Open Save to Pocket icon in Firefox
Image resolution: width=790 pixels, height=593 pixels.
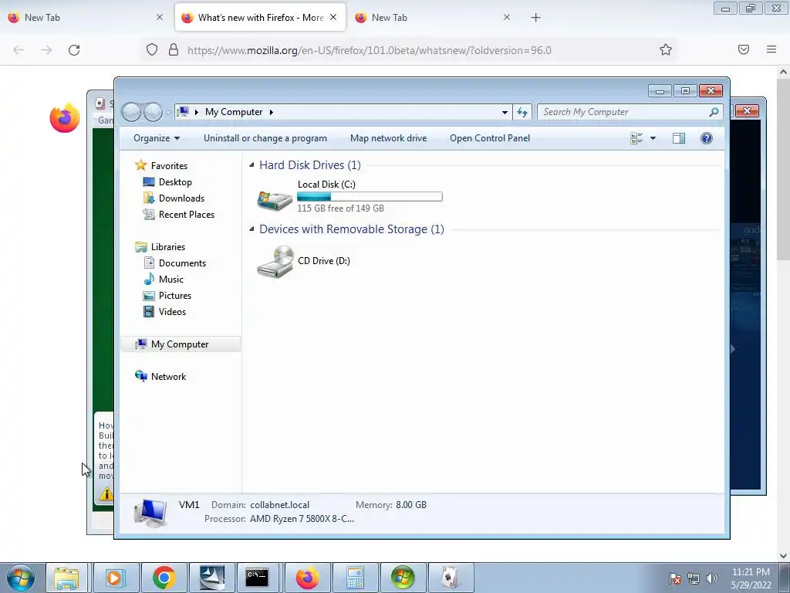coord(744,49)
